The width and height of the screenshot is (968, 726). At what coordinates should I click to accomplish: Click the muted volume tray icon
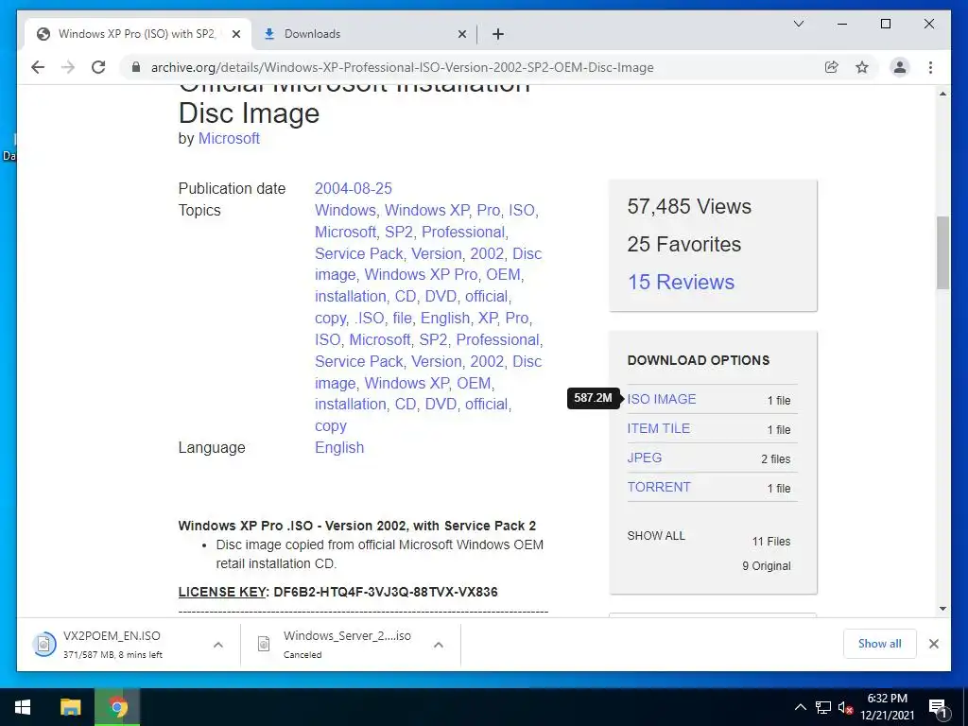point(846,707)
